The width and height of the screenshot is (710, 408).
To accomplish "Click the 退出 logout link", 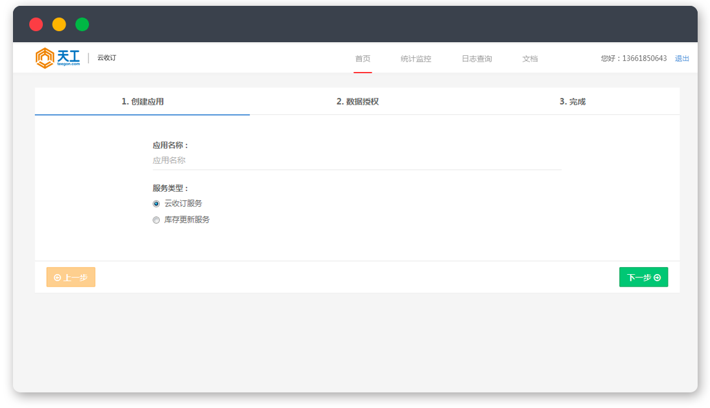I will tap(682, 58).
